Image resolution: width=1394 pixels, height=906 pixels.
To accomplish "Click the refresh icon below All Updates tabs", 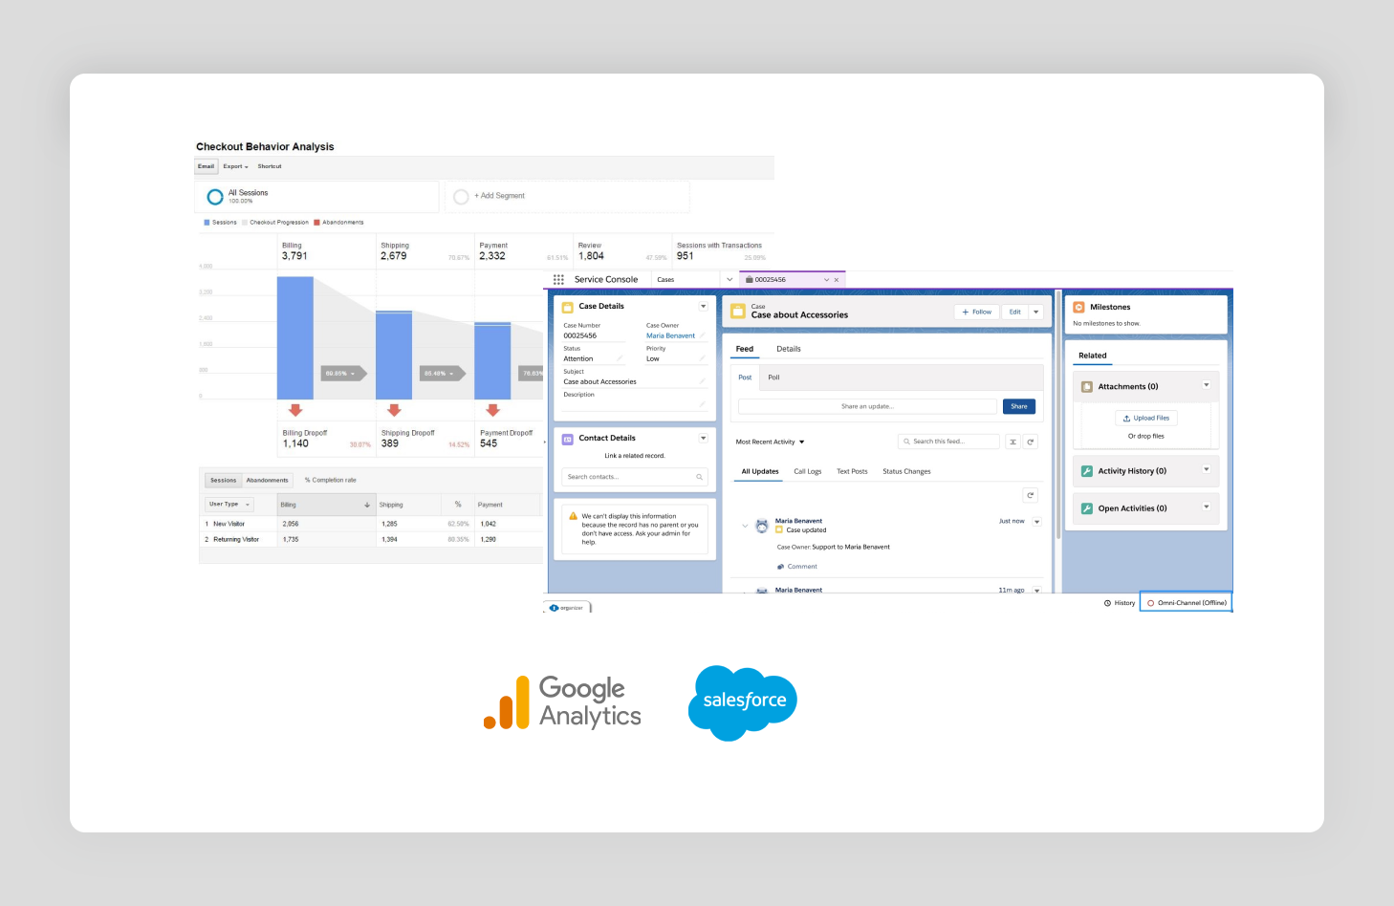I will [1031, 495].
